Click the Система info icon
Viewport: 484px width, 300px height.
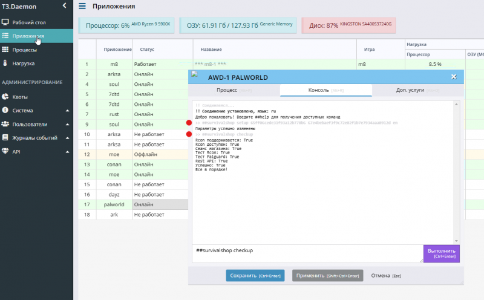[x=5, y=110]
